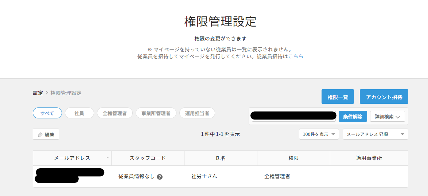Focus the search input field
This screenshot has width=428, height=196.
pos(294,116)
